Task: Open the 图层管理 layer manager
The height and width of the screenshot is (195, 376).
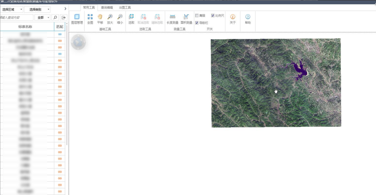Action: [x=77, y=18]
